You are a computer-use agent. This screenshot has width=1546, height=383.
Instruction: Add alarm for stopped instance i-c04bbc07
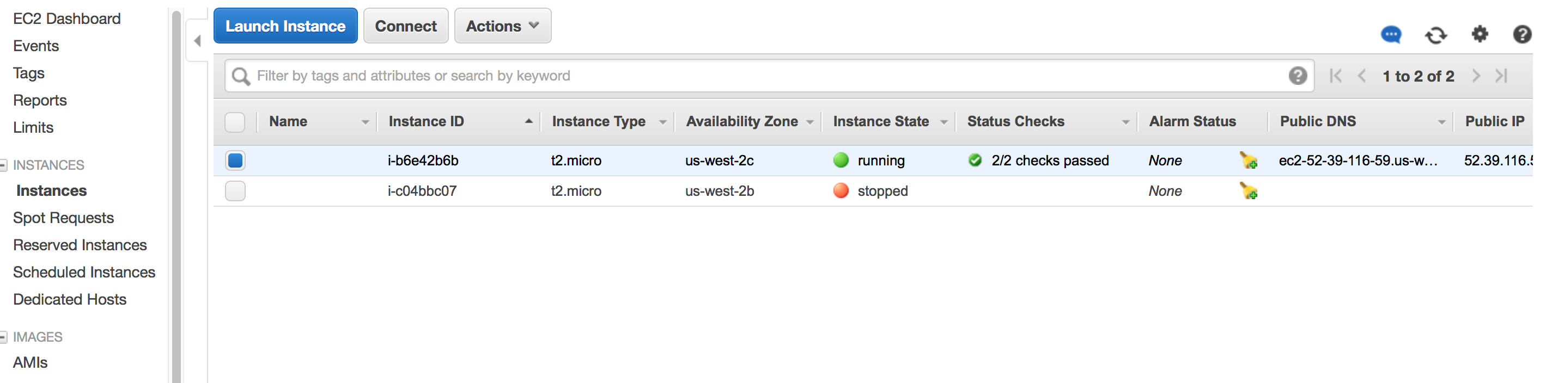1249,191
